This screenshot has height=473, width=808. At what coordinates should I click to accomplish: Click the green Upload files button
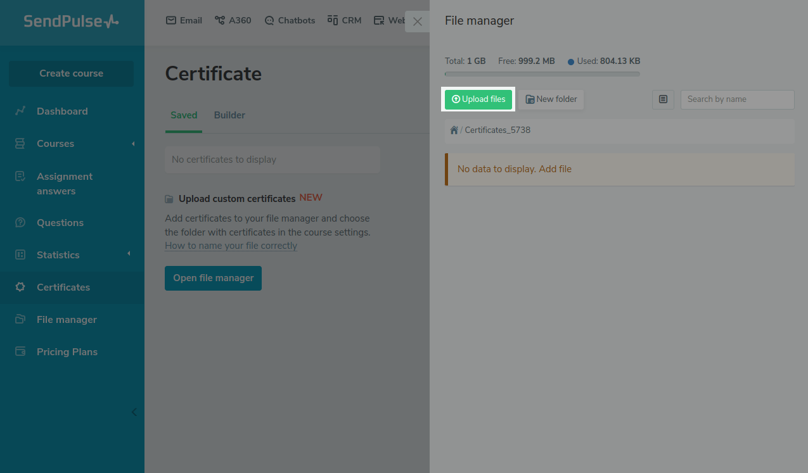tap(478, 99)
